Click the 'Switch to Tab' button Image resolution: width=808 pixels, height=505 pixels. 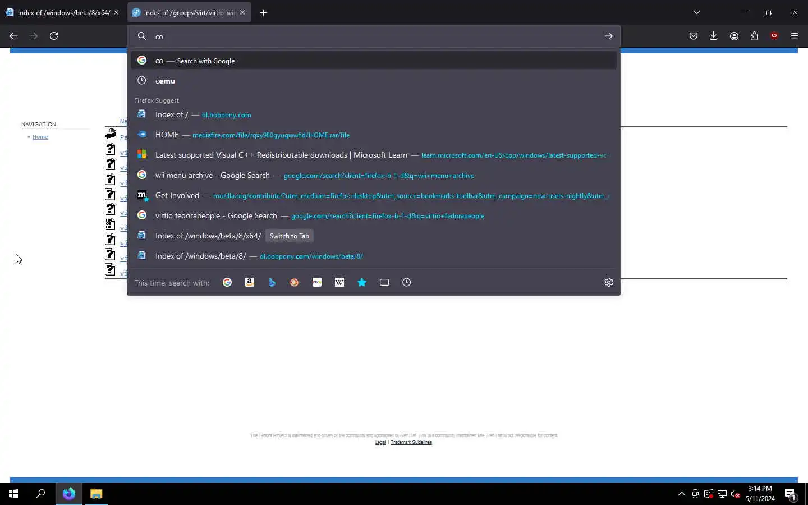coord(290,236)
